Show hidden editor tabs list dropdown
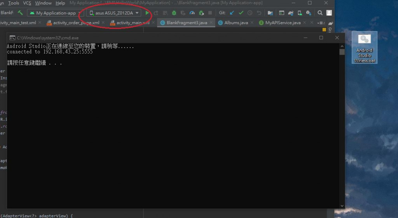 tap(321, 23)
